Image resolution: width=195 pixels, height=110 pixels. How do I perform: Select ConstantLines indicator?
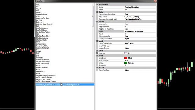click(41, 44)
